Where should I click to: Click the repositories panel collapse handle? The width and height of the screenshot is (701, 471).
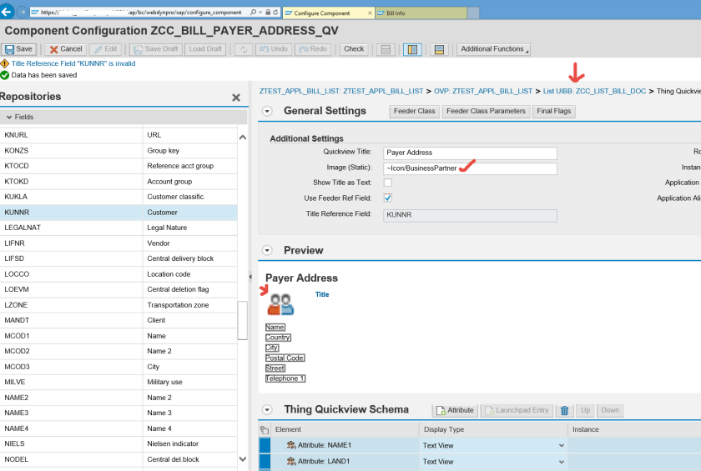(250, 277)
